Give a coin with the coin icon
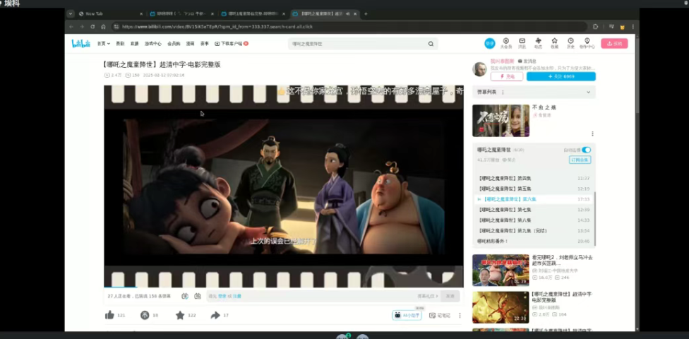 coord(145,315)
